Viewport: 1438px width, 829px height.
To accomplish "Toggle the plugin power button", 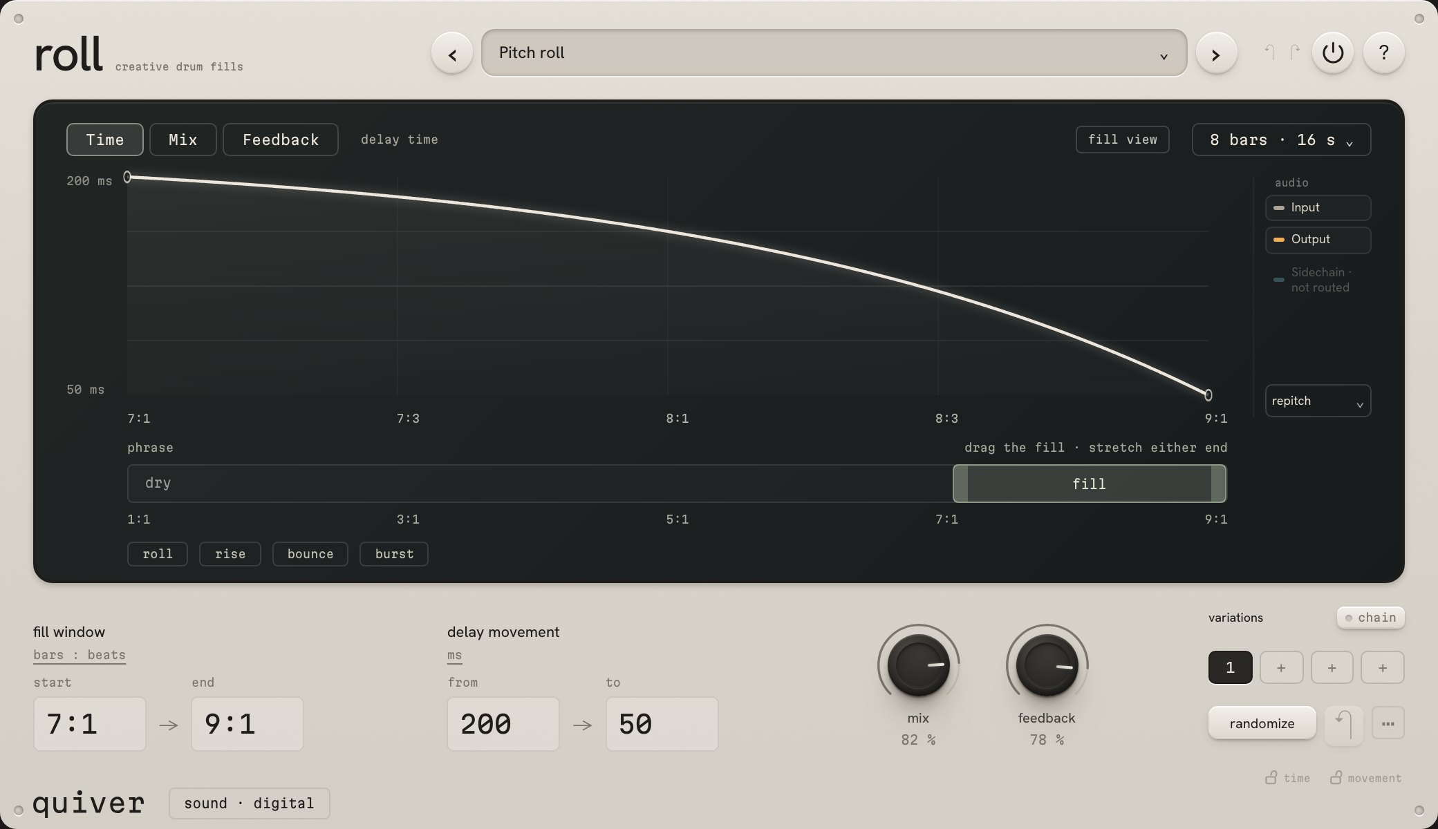I will (x=1332, y=53).
